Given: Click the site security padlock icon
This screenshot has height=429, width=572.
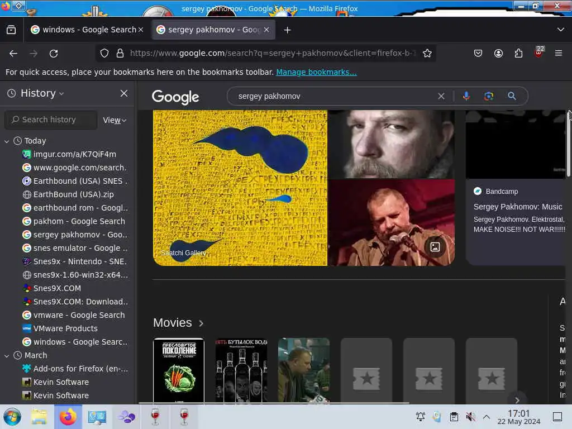Looking at the screenshot, I should (120, 53).
